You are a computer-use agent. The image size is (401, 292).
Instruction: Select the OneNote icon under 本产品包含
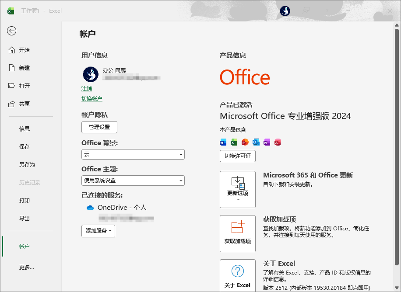coord(267,142)
